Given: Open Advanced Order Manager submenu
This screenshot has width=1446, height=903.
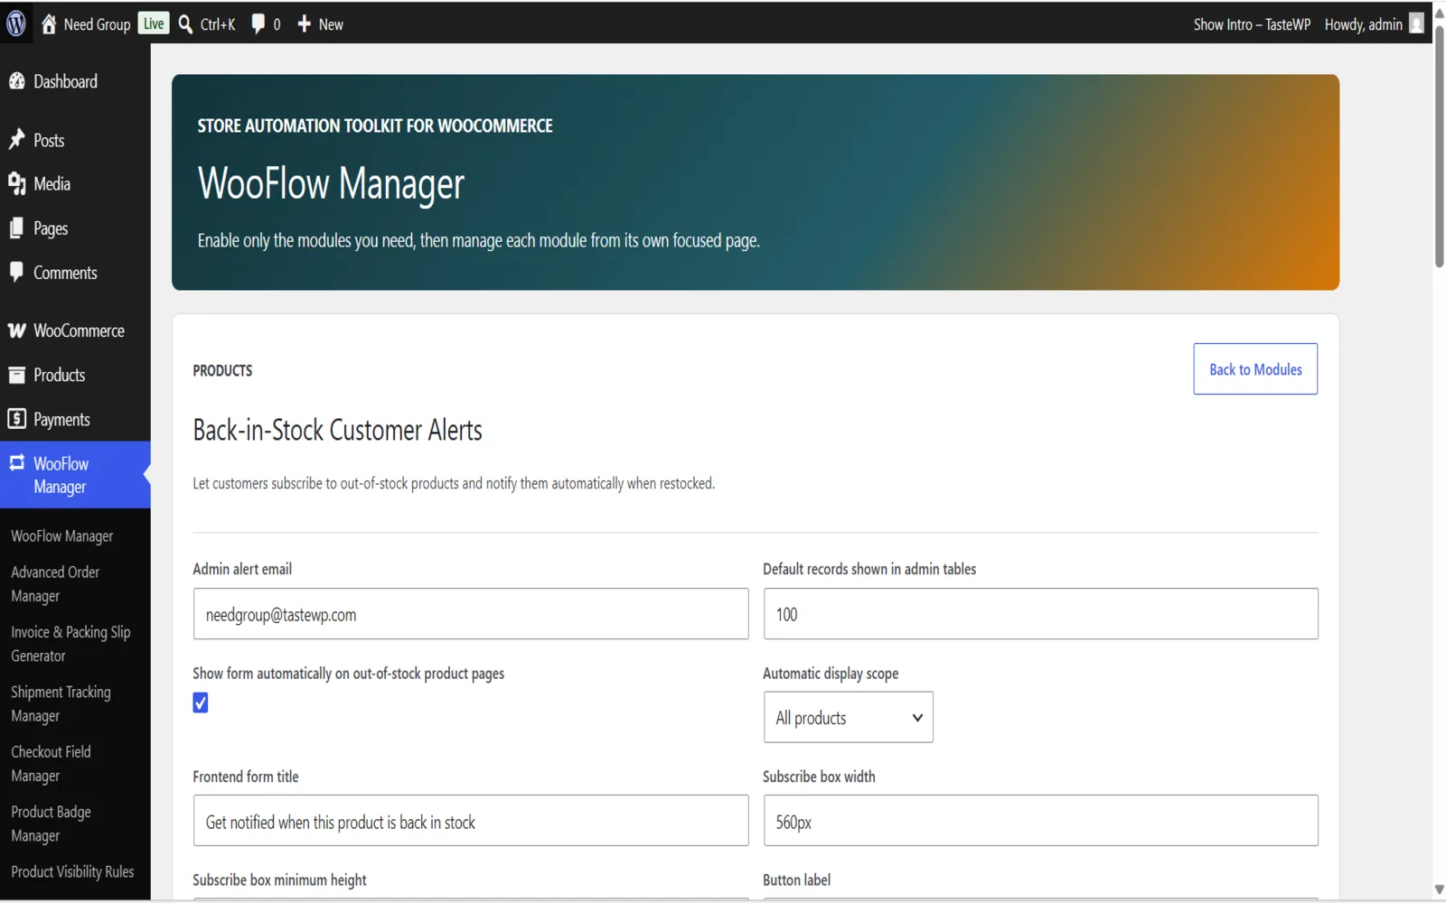Looking at the screenshot, I should click(x=55, y=584).
